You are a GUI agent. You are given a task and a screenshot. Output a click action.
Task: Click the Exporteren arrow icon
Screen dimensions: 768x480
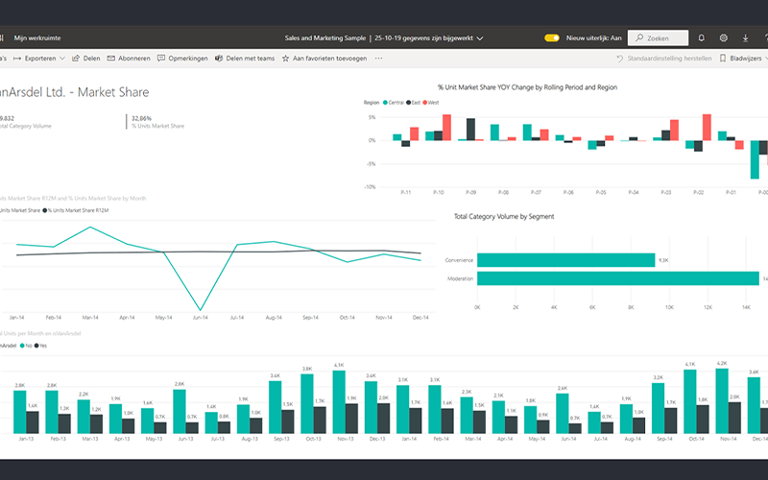click(17, 58)
